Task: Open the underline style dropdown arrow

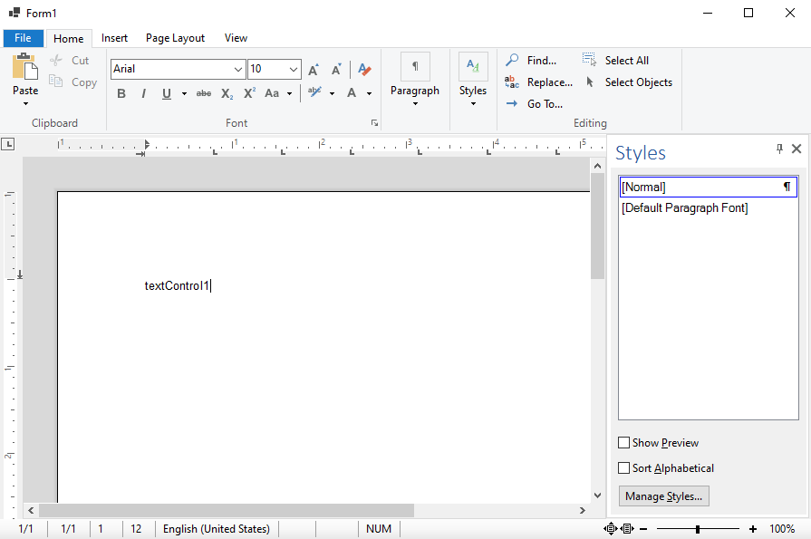Action: (x=184, y=94)
